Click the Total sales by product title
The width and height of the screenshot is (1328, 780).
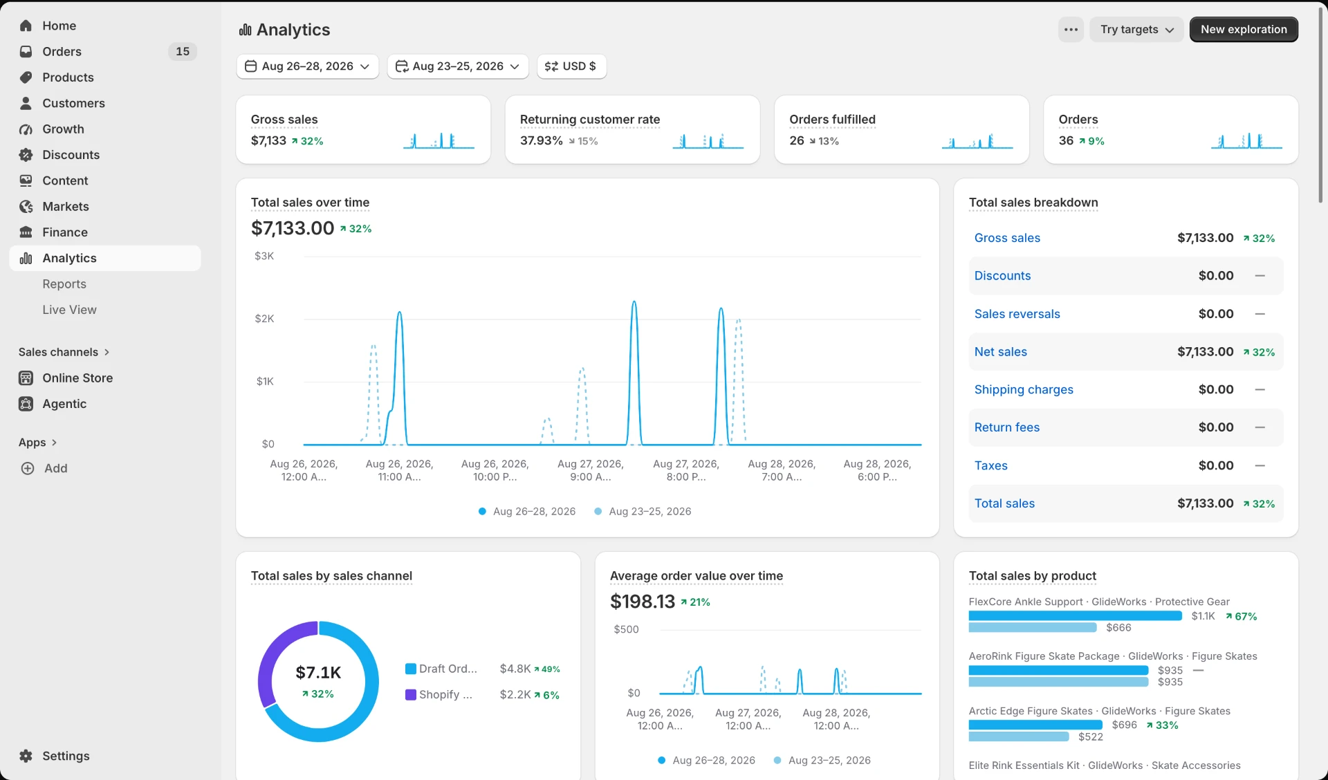click(1033, 576)
